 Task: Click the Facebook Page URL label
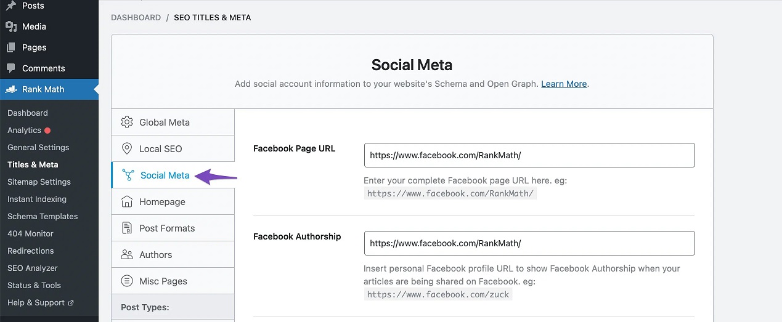tap(295, 148)
